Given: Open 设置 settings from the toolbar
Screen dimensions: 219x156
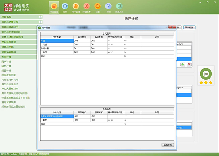Looking at the screenshot, I should (x=97, y=7).
